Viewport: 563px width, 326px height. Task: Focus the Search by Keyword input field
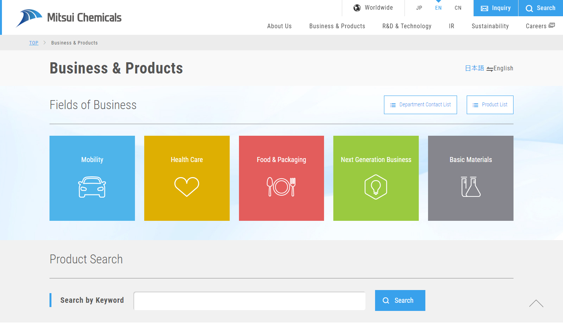click(x=249, y=301)
